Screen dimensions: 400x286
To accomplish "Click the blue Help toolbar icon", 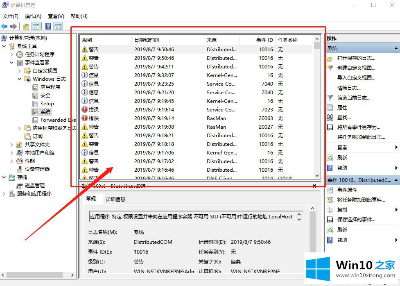I will 48,26.
